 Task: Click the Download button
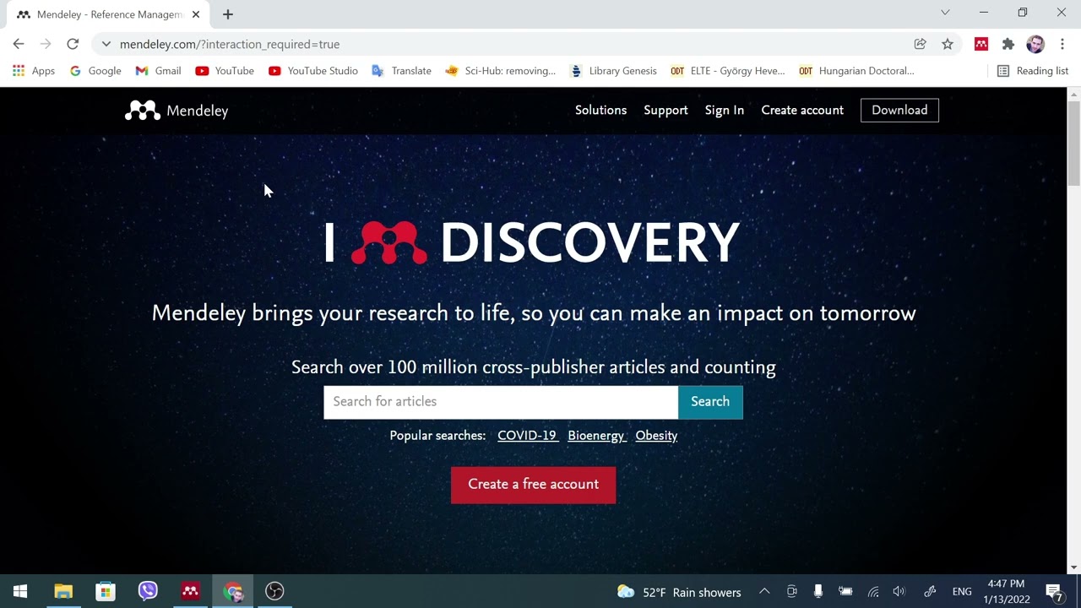click(x=899, y=111)
